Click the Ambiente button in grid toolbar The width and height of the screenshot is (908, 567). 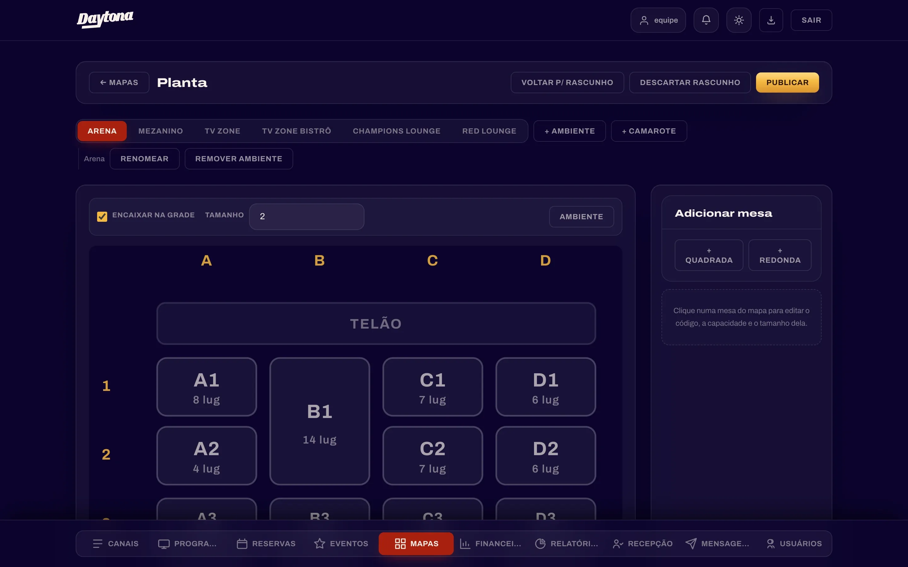pyautogui.click(x=581, y=217)
